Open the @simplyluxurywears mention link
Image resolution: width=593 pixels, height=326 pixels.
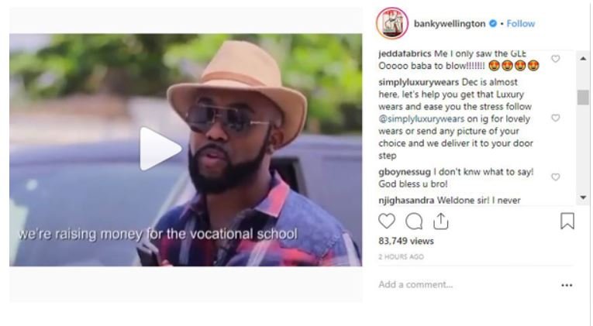pyautogui.click(x=422, y=119)
